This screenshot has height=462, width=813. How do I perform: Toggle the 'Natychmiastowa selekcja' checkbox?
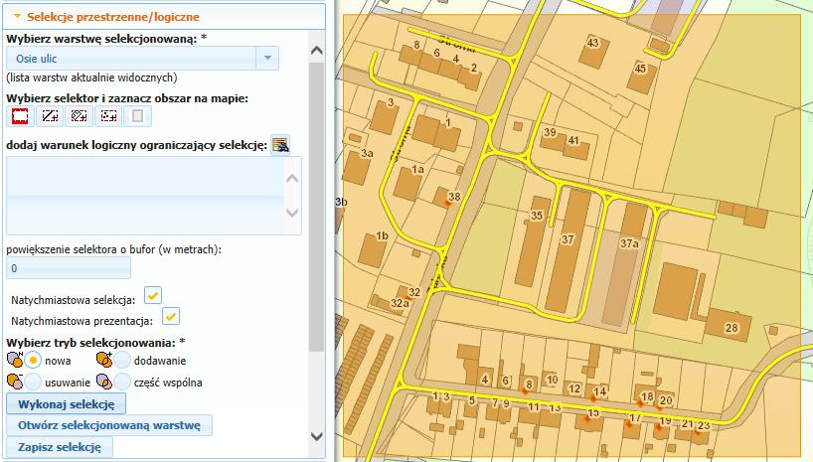153,295
